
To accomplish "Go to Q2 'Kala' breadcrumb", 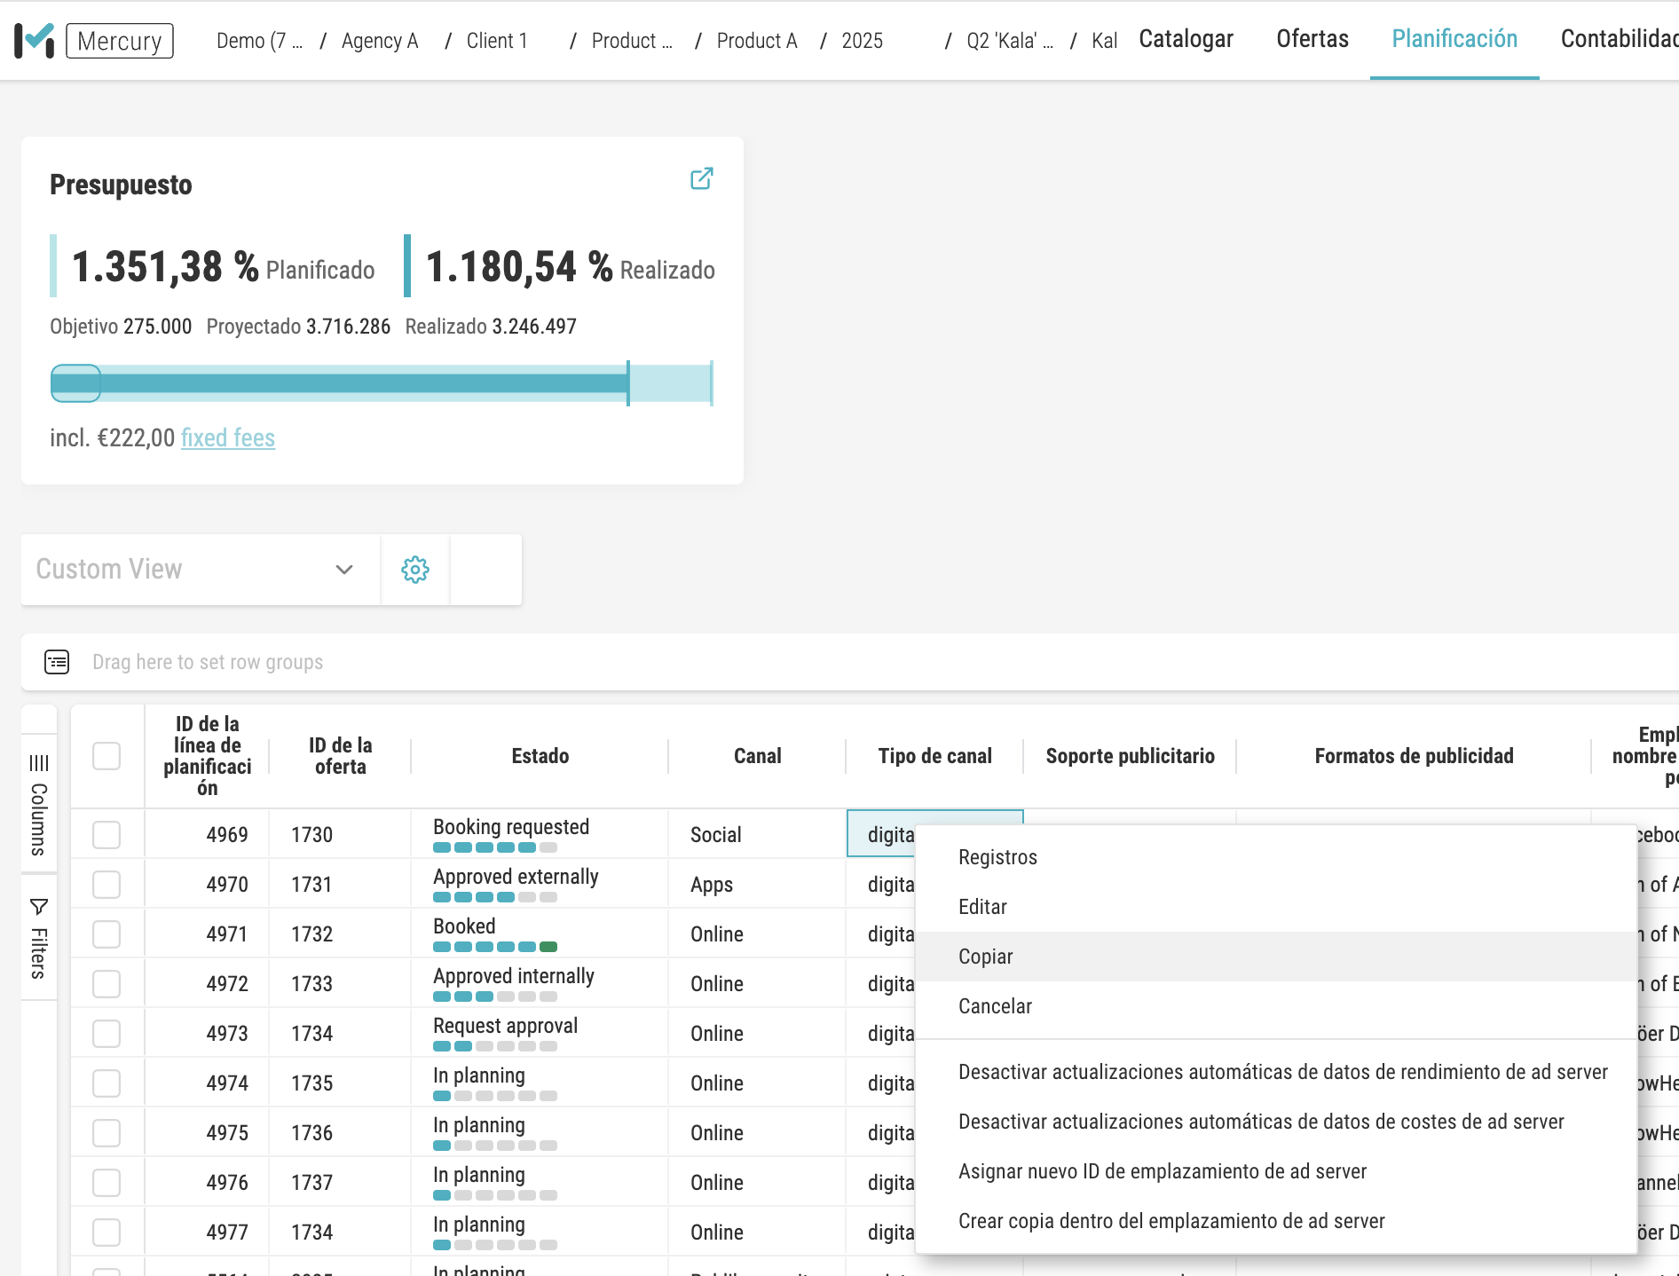I will coord(1010,41).
